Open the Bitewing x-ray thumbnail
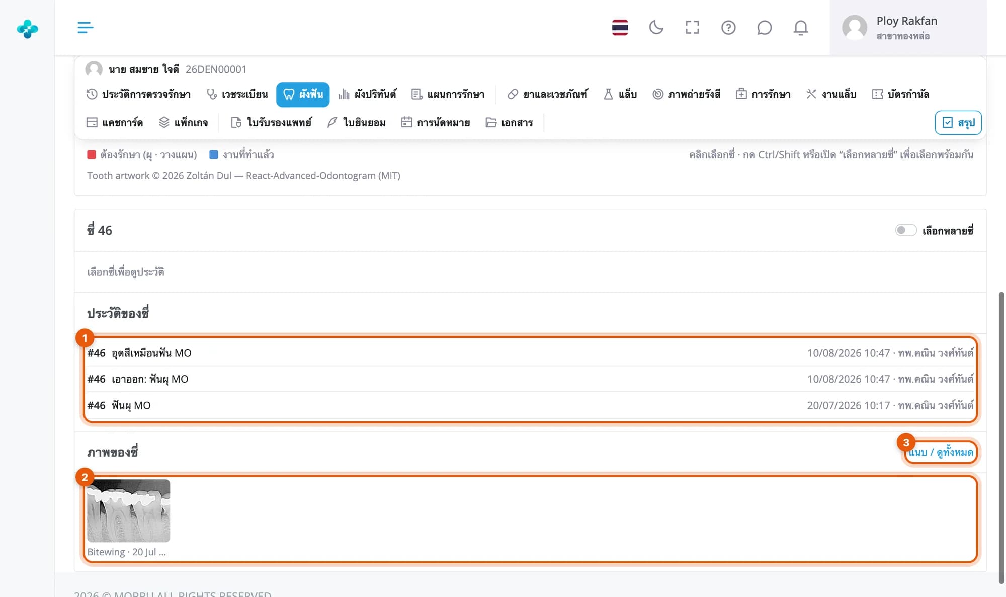Viewport: 1006px width, 597px height. click(x=128, y=511)
